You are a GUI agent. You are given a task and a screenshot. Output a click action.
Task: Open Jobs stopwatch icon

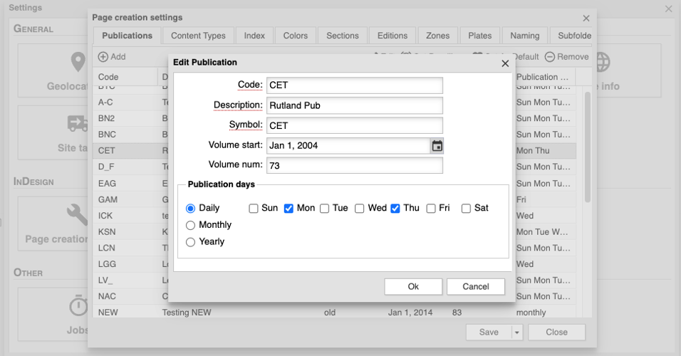78,305
